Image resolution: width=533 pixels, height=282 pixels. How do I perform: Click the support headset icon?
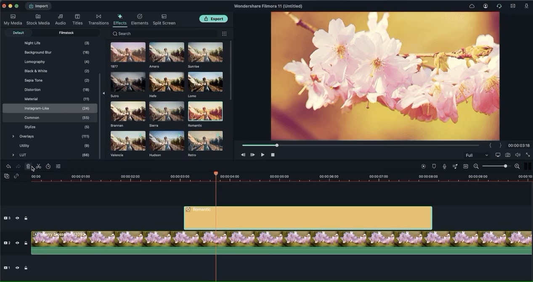(x=499, y=6)
